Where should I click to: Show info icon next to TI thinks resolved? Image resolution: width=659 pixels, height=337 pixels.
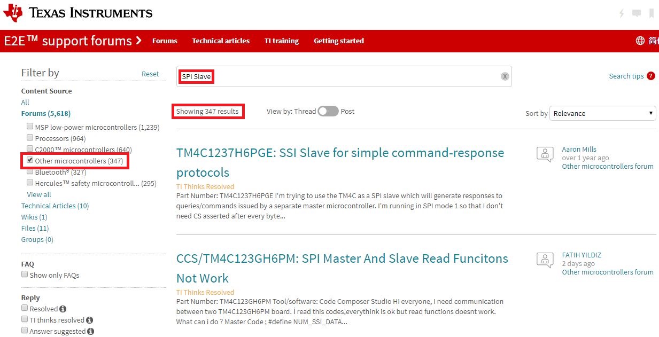[90, 320]
